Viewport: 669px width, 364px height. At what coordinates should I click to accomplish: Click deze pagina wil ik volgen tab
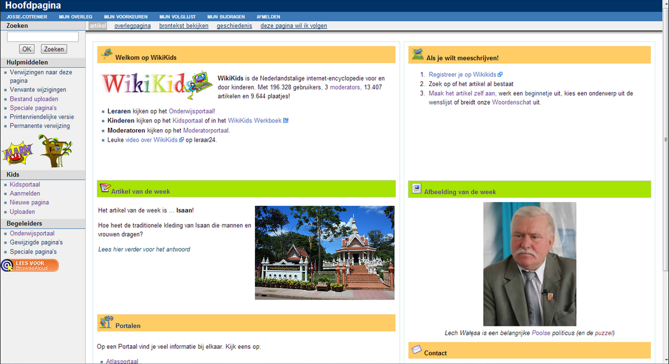(294, 26)
